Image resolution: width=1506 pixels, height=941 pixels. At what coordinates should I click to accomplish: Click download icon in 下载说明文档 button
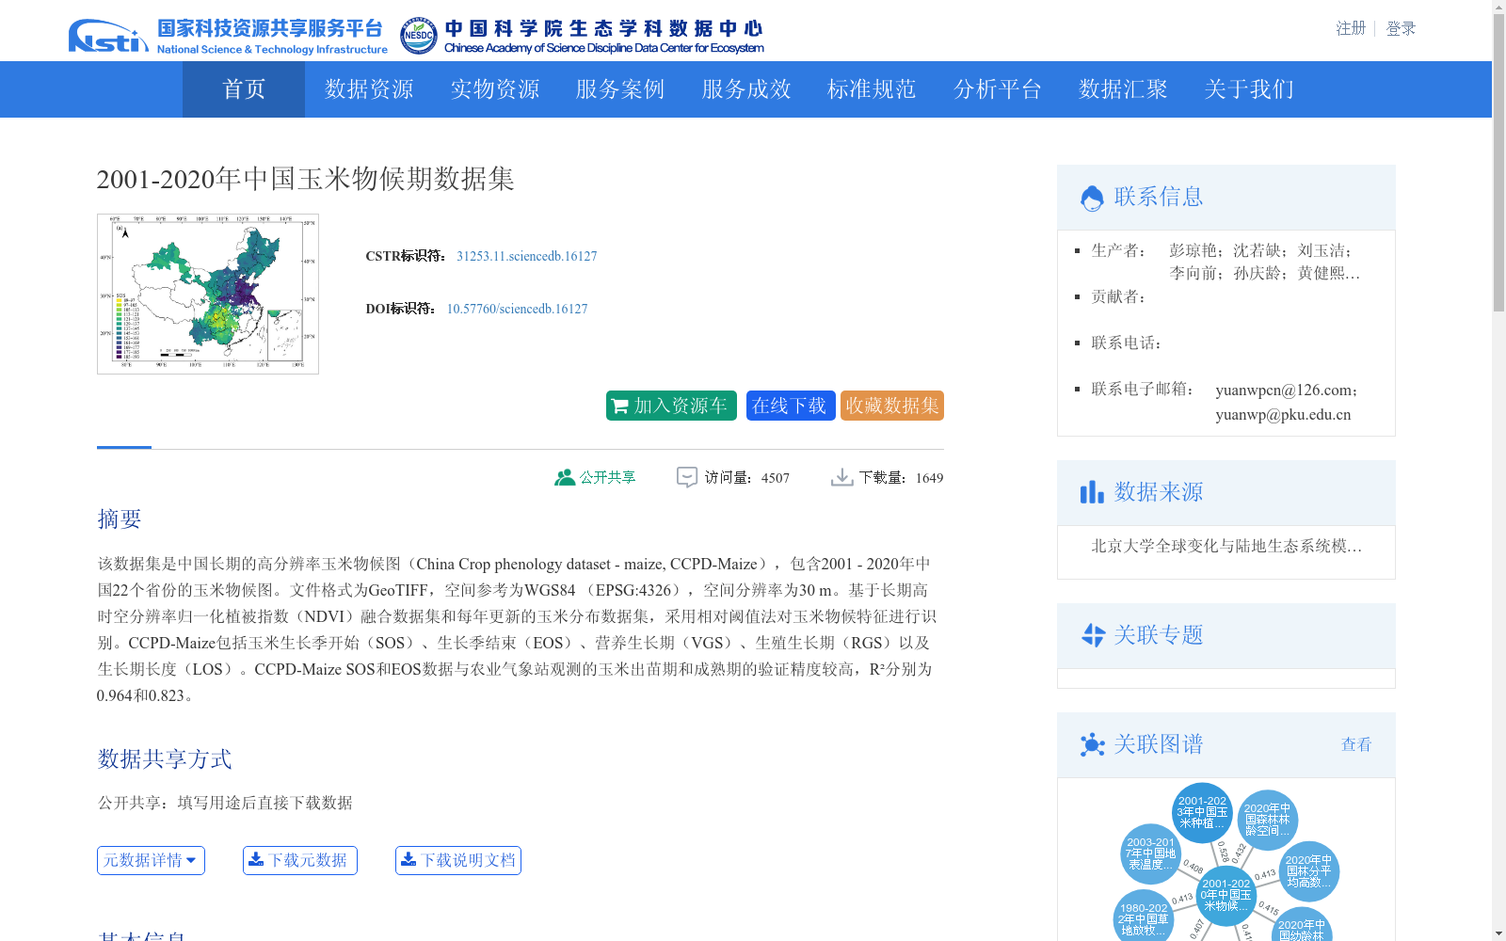(409, 859)
